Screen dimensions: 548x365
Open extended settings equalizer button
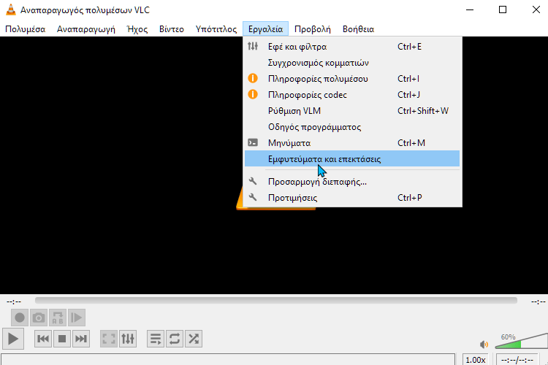pos(128,339)
